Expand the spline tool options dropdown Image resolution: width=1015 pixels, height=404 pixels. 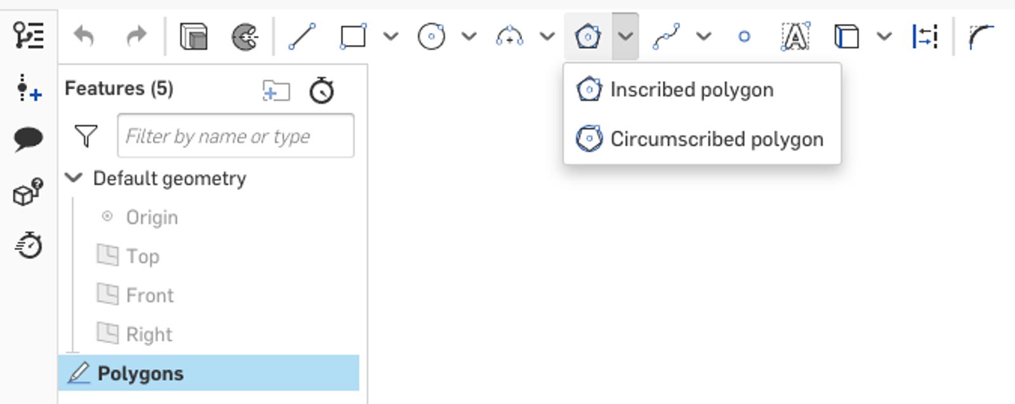click(704, 36)
